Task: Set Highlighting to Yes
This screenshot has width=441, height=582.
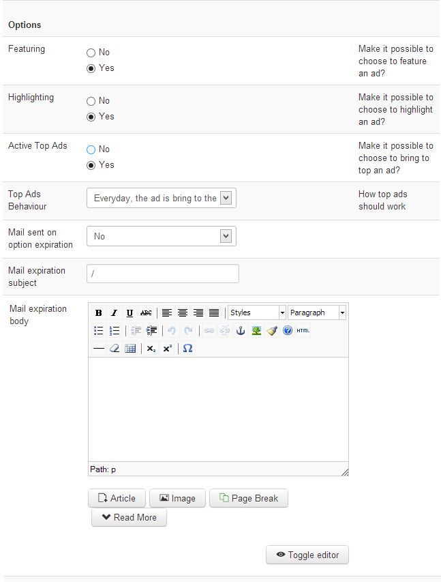Action: [x=91, y=117]
